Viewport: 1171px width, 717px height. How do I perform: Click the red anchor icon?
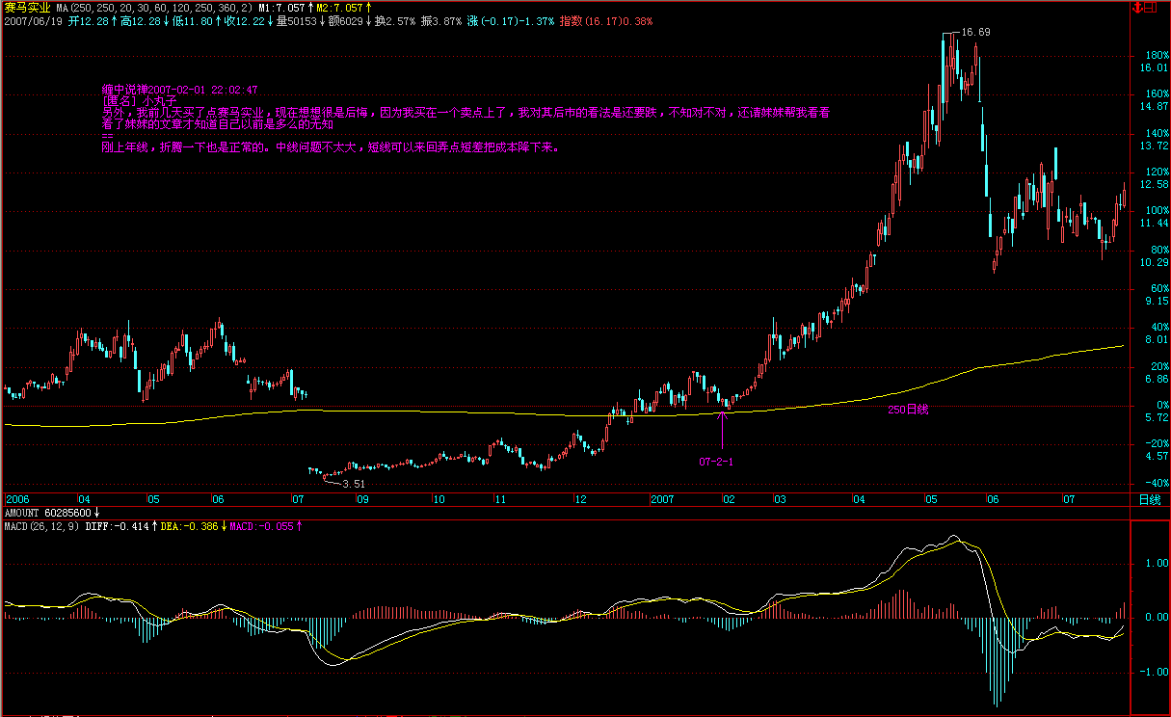[1138, 8]
